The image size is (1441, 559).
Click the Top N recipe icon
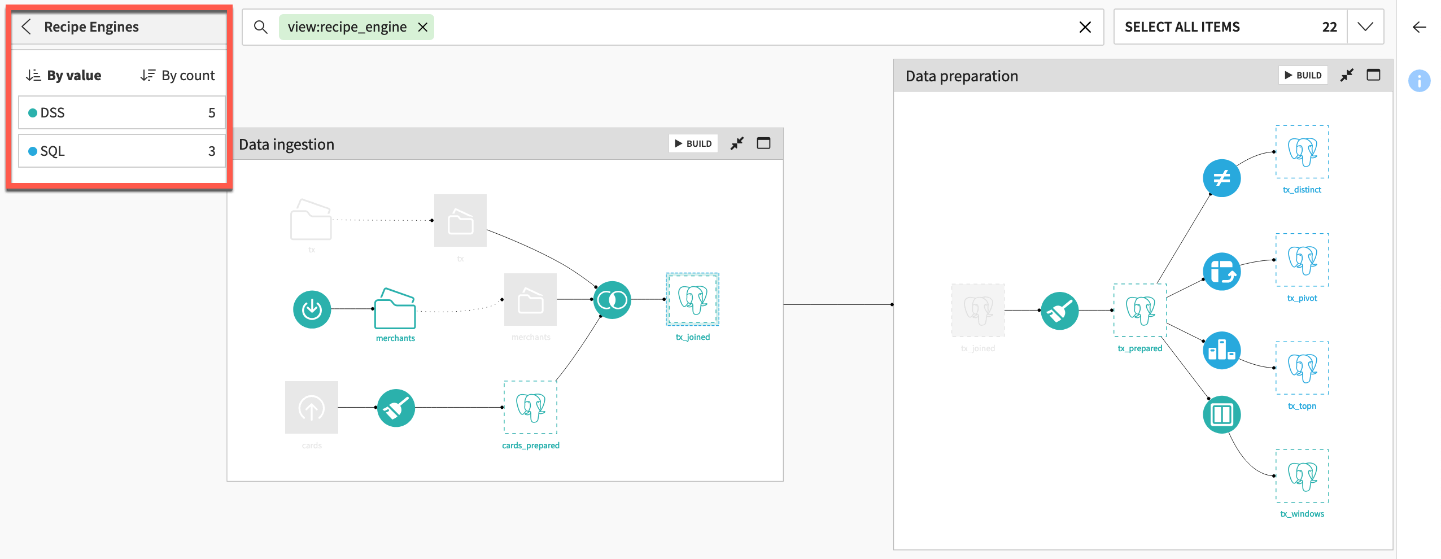point(1221,350)
